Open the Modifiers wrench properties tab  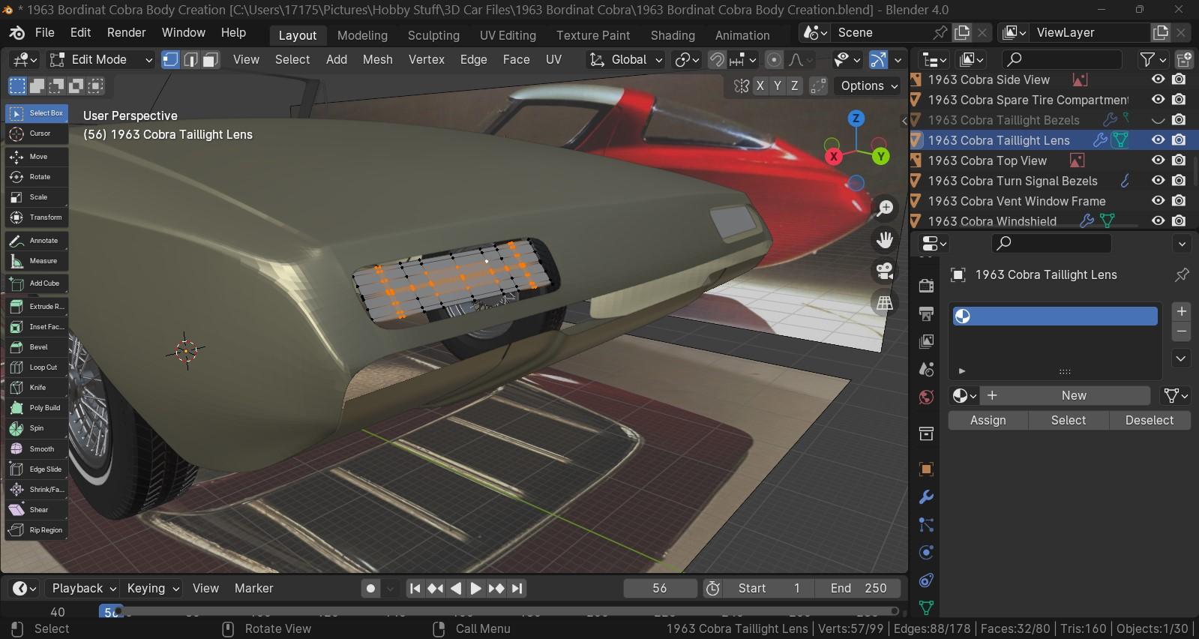(x=926, y=497)
